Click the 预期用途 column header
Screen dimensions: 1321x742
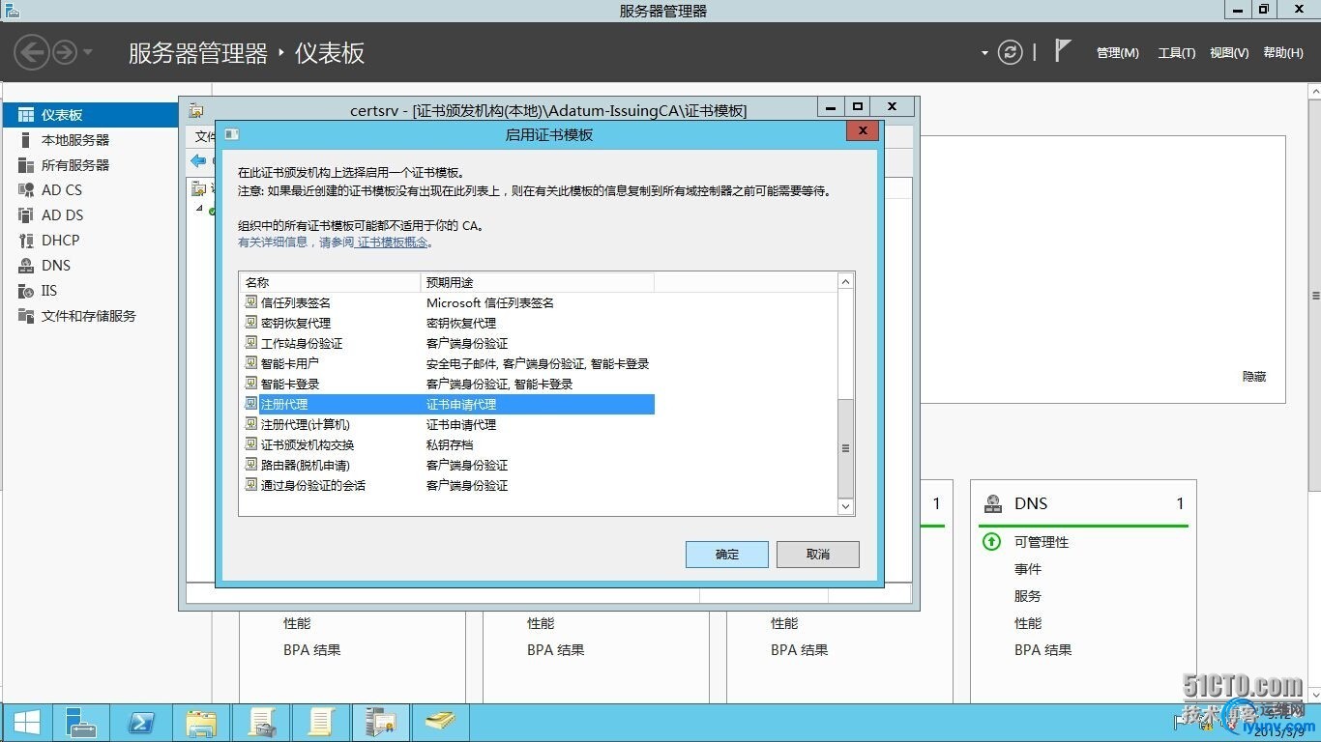tap(538, 282)
